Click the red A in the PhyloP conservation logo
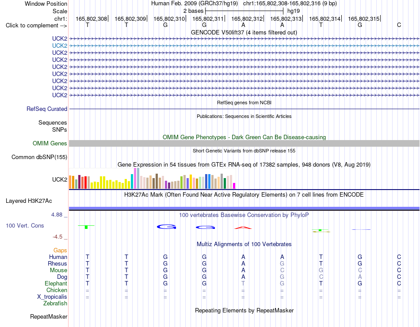 243,228
